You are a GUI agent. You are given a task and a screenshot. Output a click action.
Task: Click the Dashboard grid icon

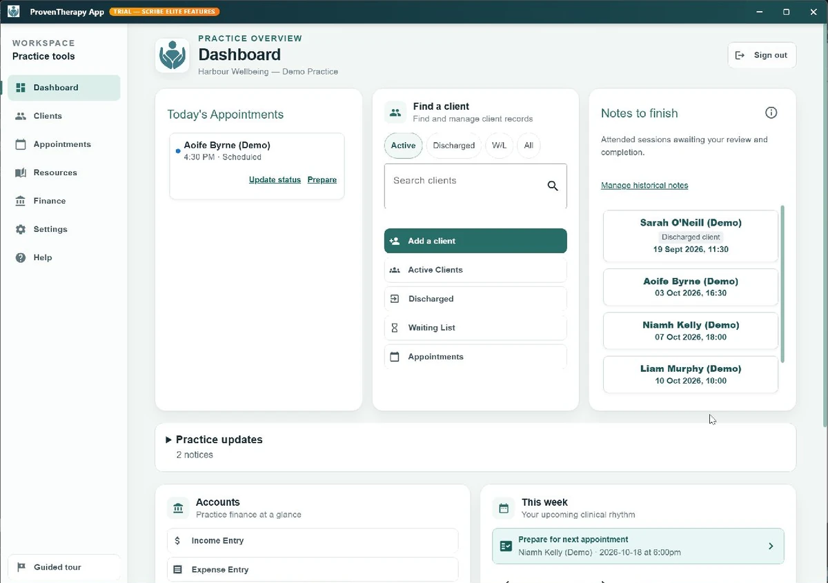(x=21, y=88)
